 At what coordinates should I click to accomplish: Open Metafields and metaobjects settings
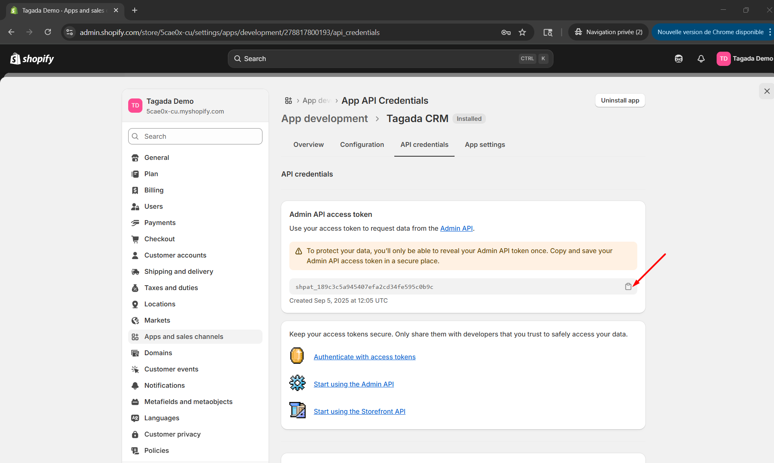tap(195, 402)
